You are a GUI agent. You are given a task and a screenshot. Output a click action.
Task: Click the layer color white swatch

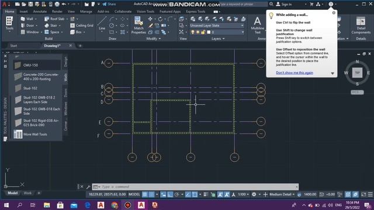coord(209,32)
